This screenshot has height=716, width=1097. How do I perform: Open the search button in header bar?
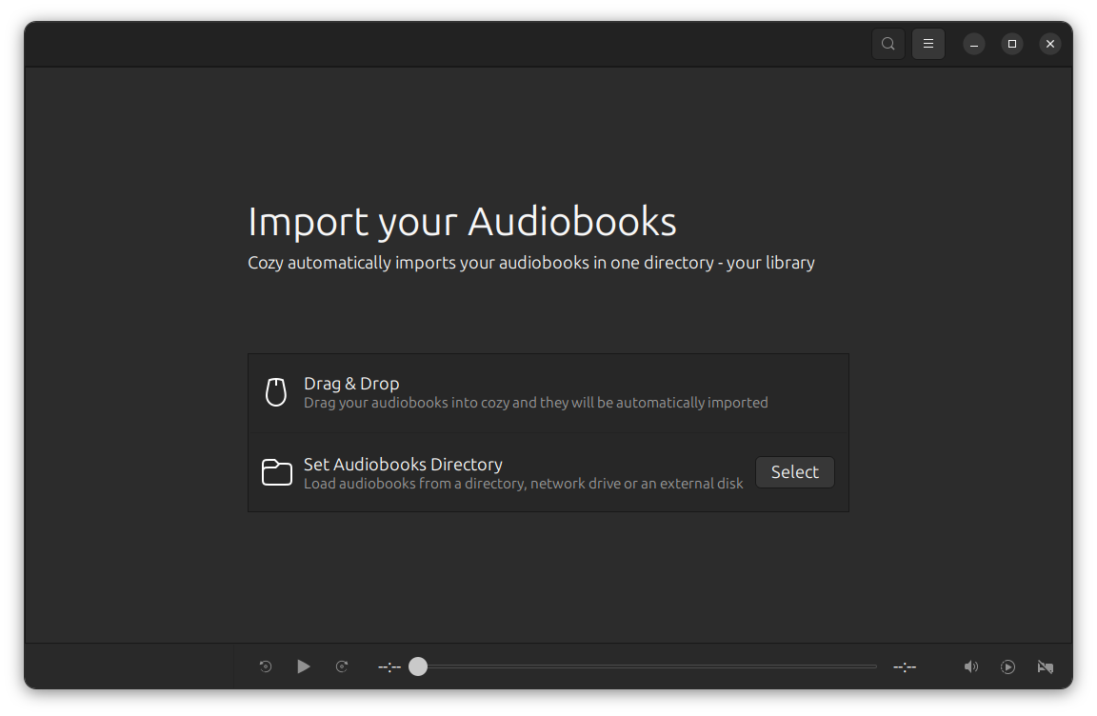point(888,44)
